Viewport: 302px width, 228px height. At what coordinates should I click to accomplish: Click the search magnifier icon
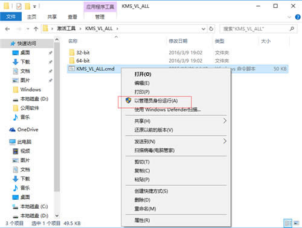click(x=292, y=29)
